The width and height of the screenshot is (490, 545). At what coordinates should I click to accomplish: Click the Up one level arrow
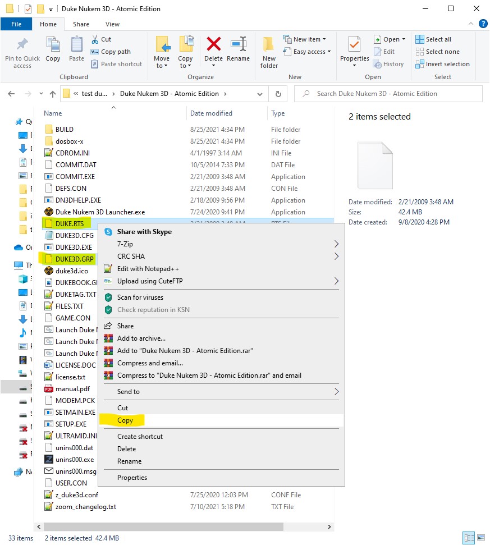[x=52, y=94]
